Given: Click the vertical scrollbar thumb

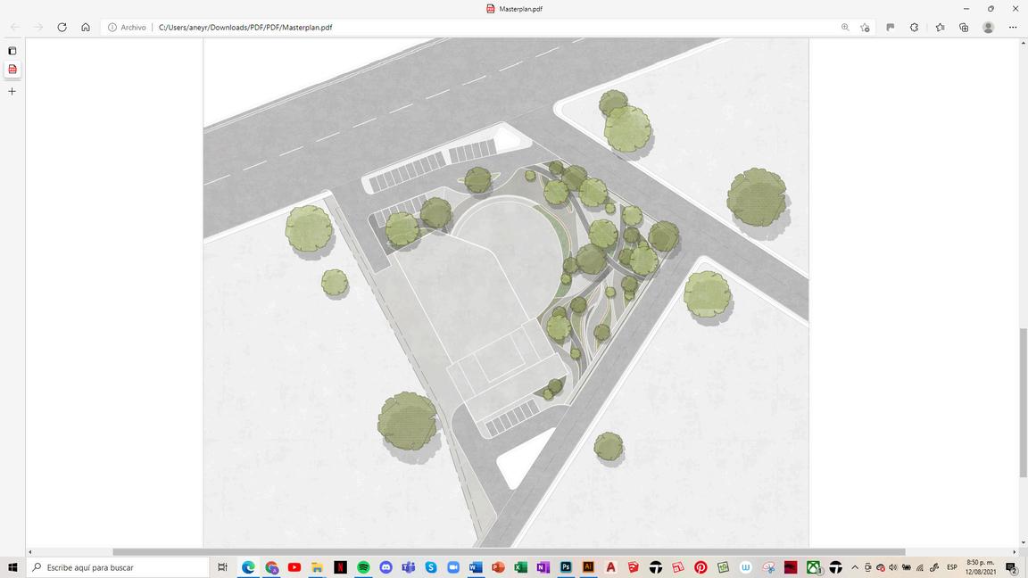Looking at the screenshot, I should (x=1023, y=402).
